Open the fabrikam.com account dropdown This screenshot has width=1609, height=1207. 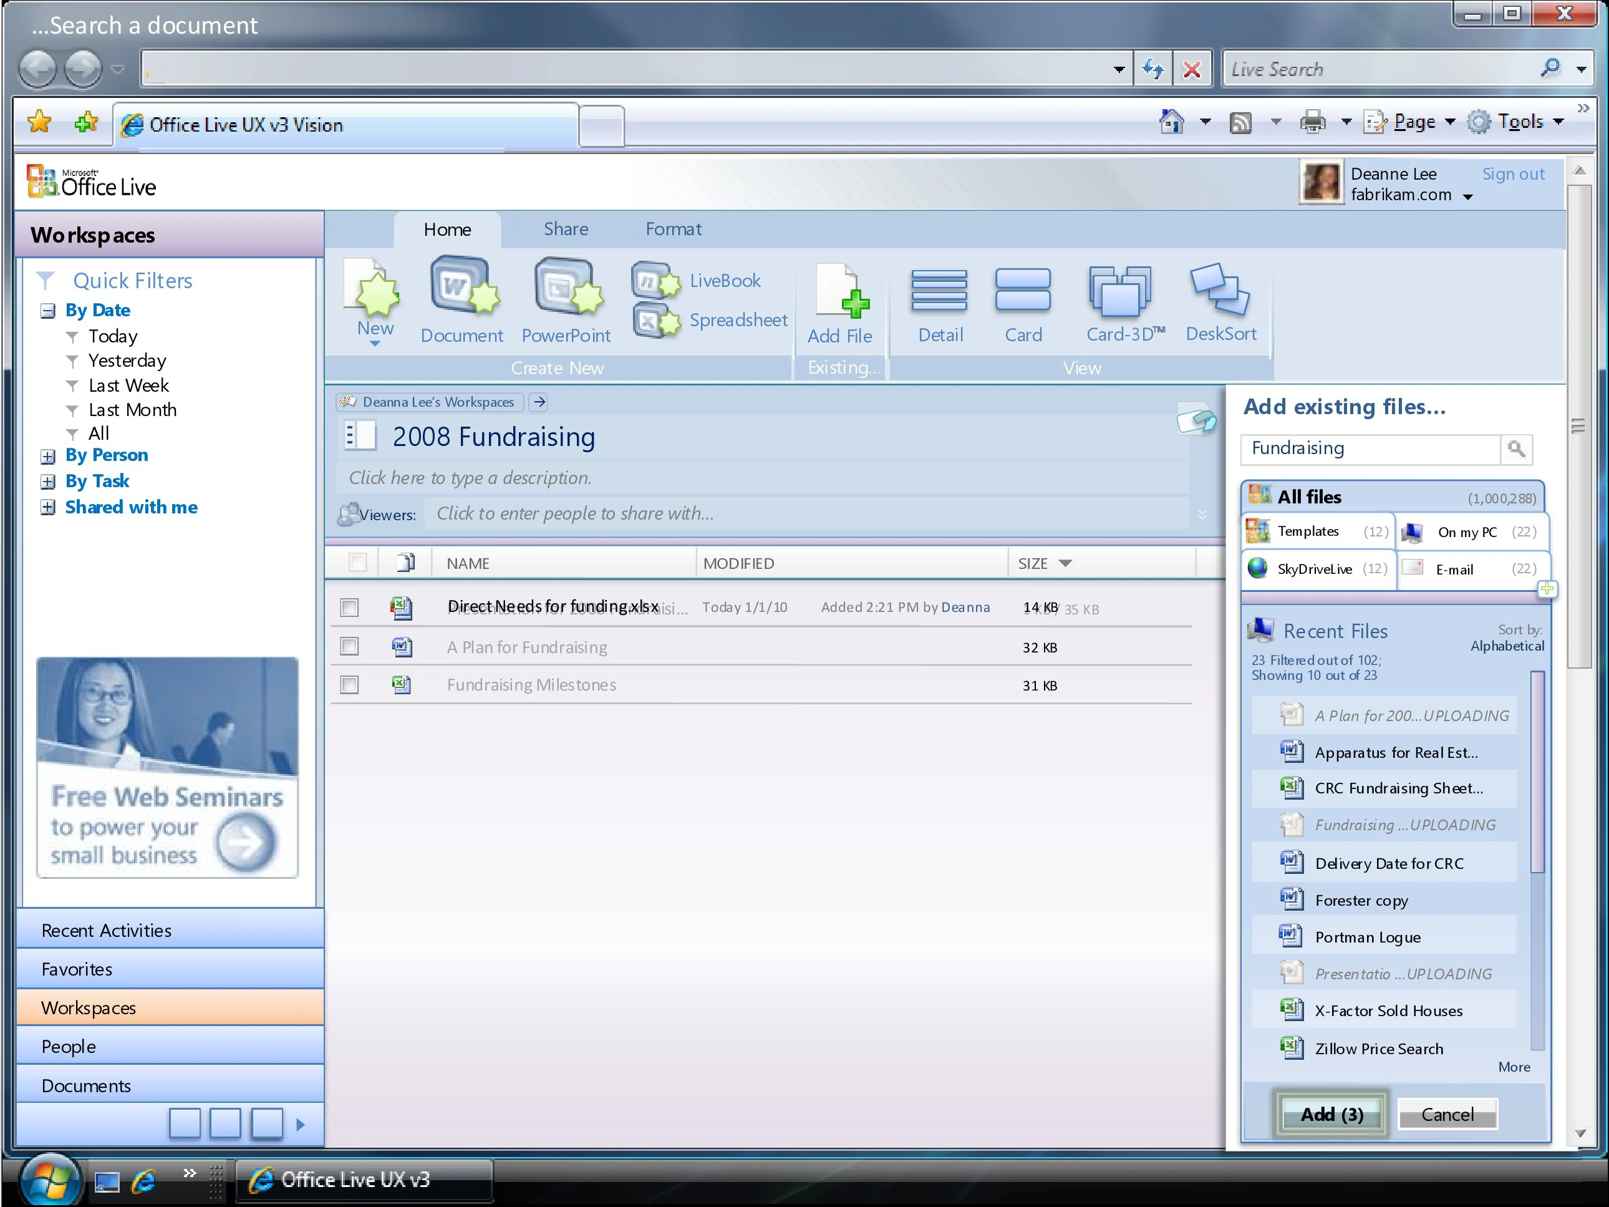[x=1468, y=197]
